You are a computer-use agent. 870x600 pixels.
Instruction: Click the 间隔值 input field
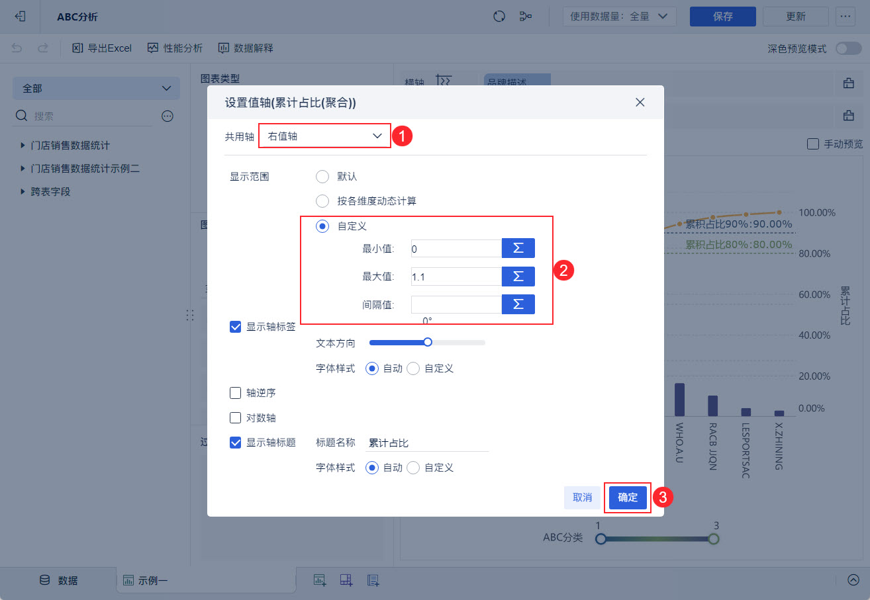(456, 304)
